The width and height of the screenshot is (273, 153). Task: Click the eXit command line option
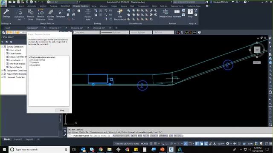point(177,136)
